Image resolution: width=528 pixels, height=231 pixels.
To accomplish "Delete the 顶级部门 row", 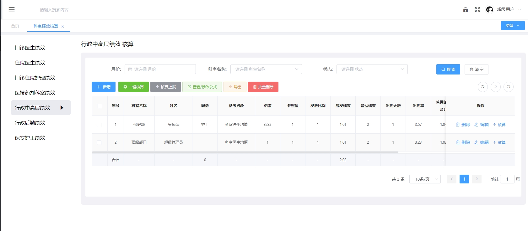I will click(x=463, y=142).
